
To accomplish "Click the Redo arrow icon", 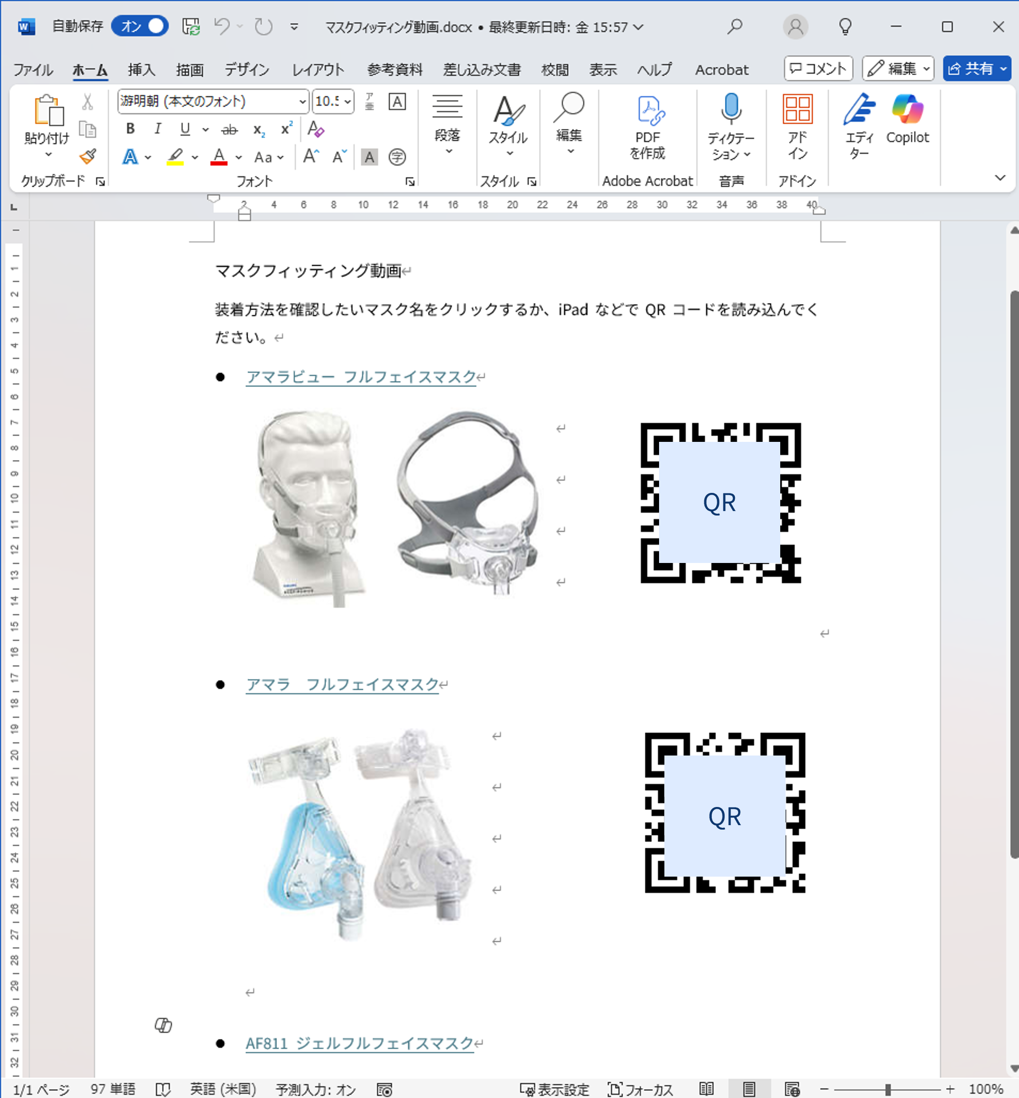I will 263,27.
